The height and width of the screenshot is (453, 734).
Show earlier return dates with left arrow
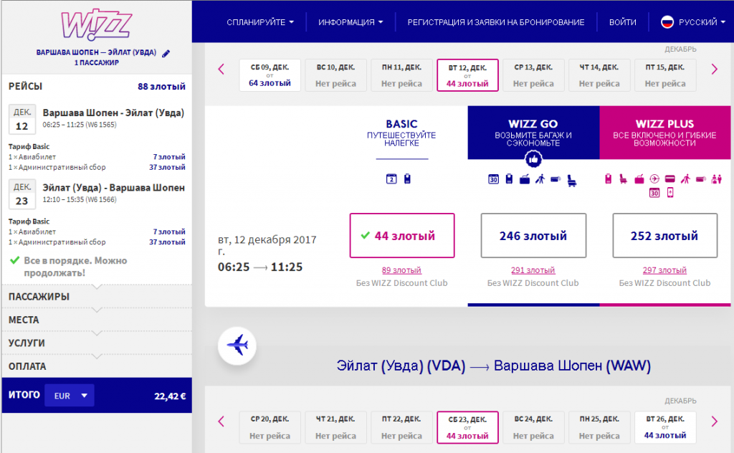pos(221,421)
